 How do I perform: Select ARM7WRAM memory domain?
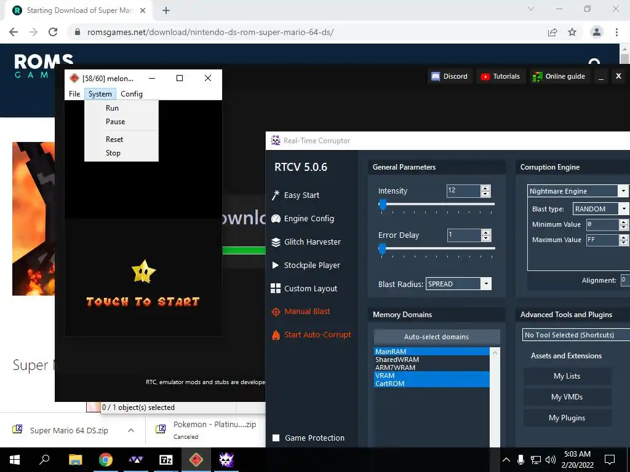[431, 368]
